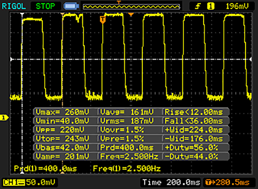Click the Vamp= 201mV measurement
This screenshot has width=258, height=189.
(62, 156)
